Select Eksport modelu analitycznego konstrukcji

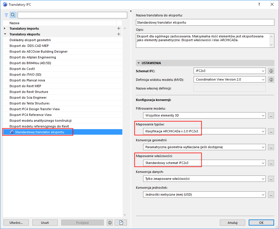(x=63, y=121)
